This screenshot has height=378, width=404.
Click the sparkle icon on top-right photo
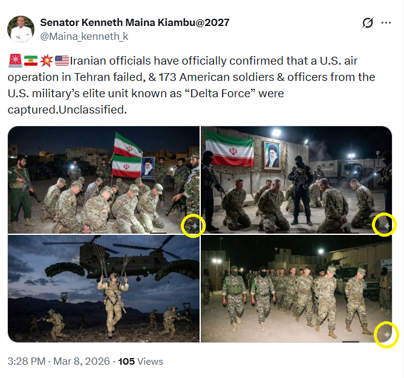click(385, 225)
